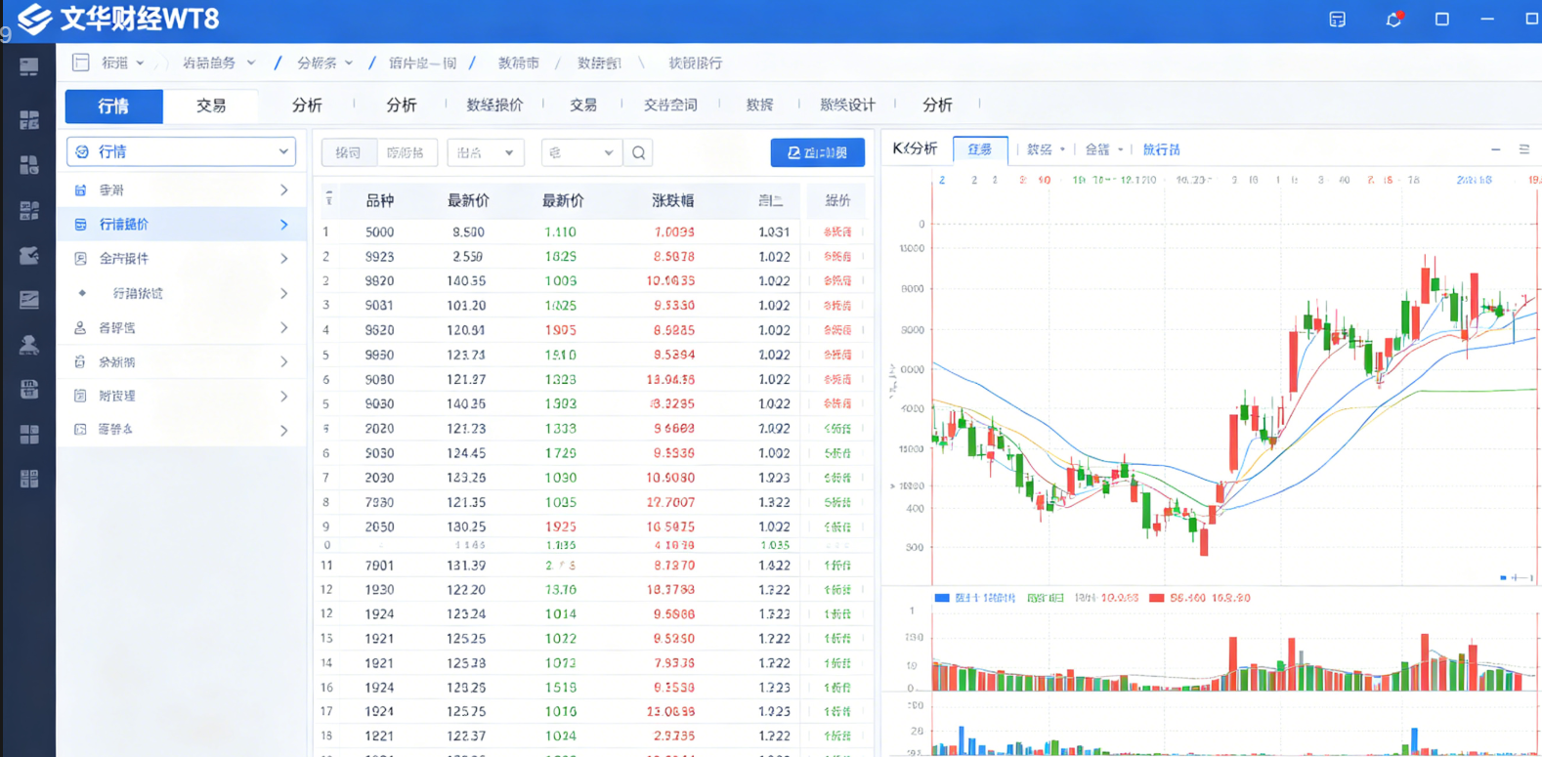Click the line-chart icon in dark sidebar
The width and height of the screenshot is (1542, 757).
(29, 300)
